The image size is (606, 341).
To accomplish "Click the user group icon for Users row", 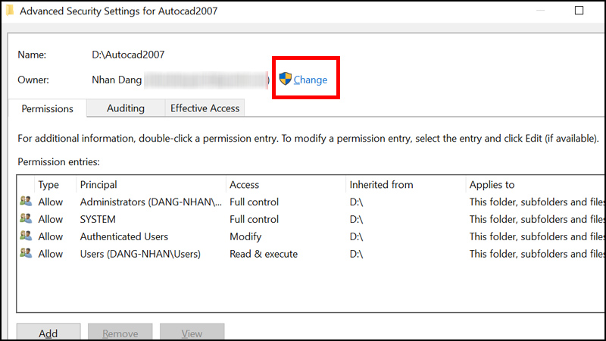I will tap(26, 253).
